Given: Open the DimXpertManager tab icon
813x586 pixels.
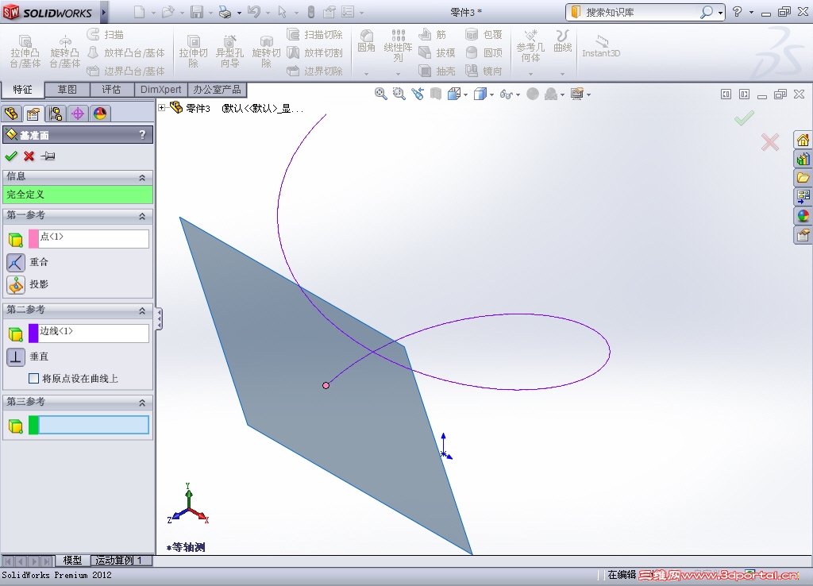Looking at the screenshot, I should [78, 113].
